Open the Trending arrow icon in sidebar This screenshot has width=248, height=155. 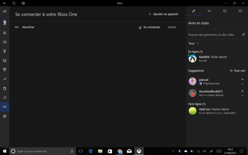coord(5,79)
